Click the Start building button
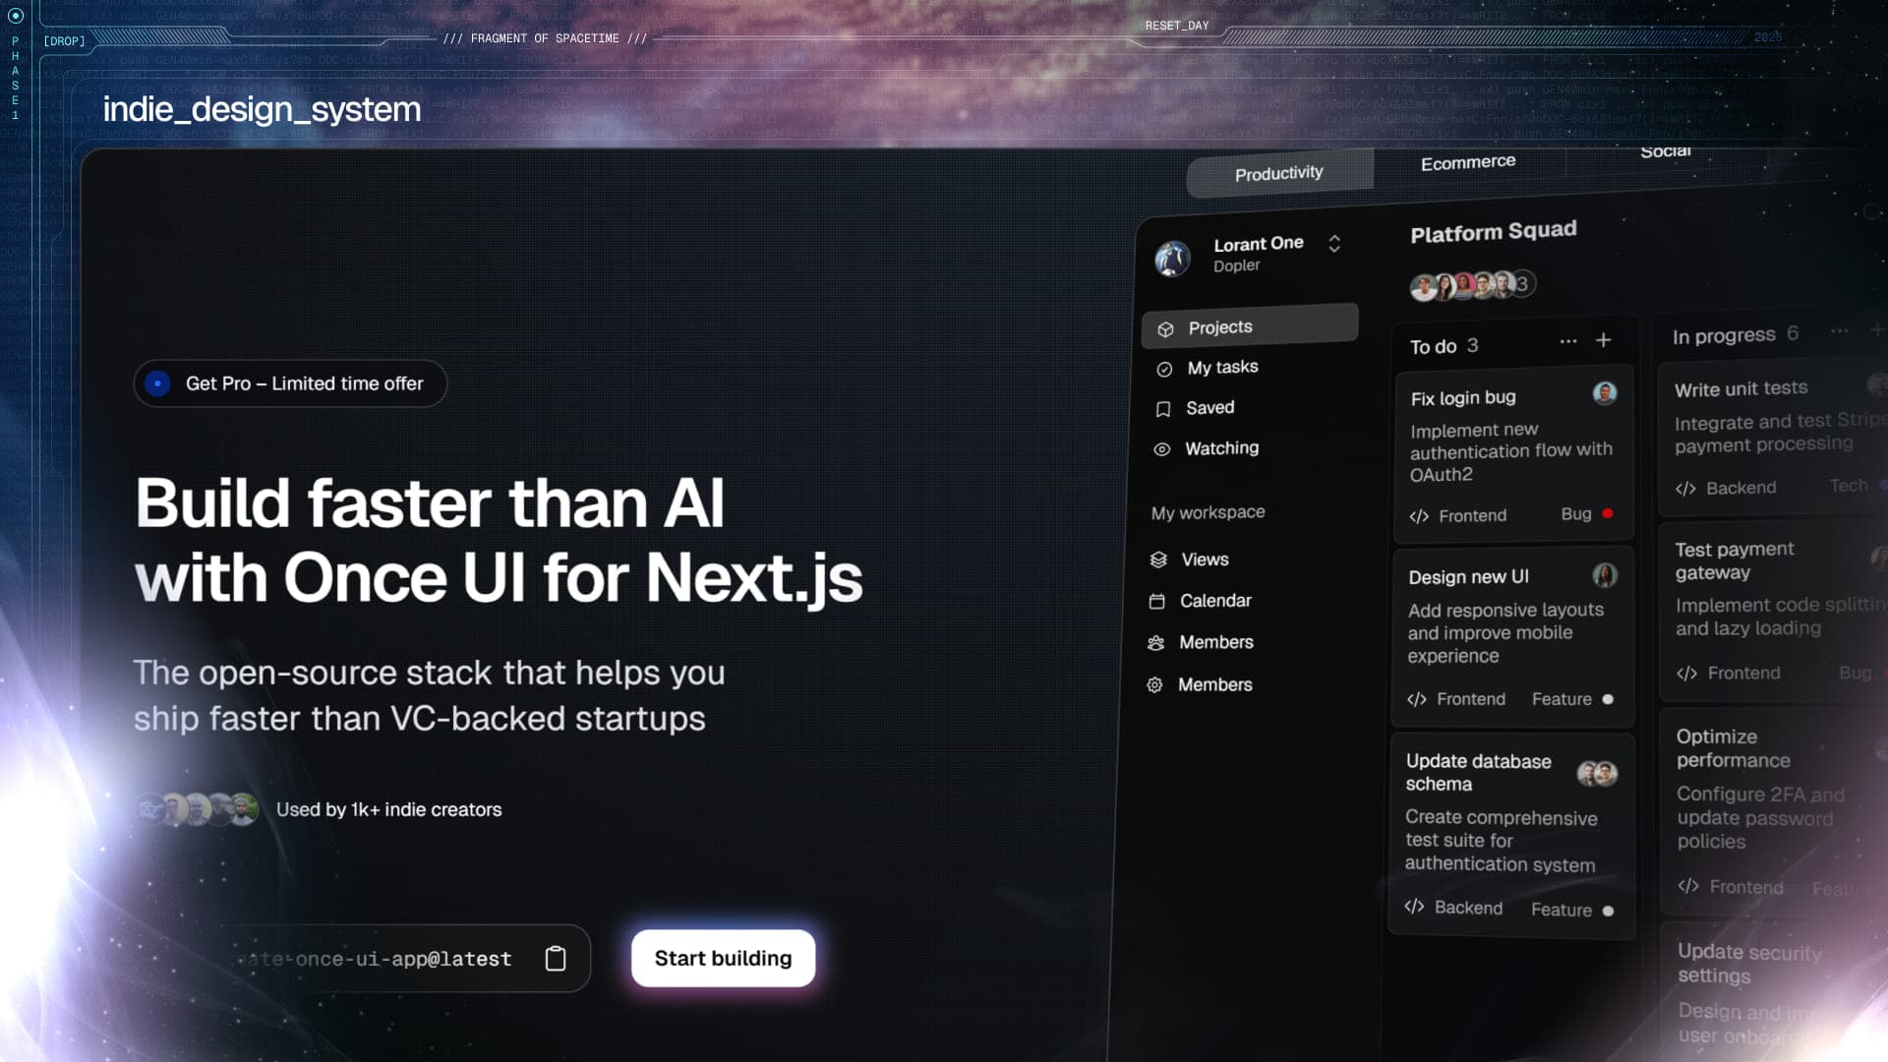1888x1062 pixels. pos(723,958)
